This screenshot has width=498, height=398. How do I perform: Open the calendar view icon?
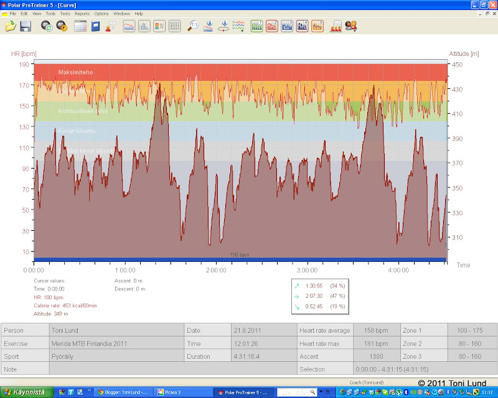pyautogui.click(x=80, y=26)
